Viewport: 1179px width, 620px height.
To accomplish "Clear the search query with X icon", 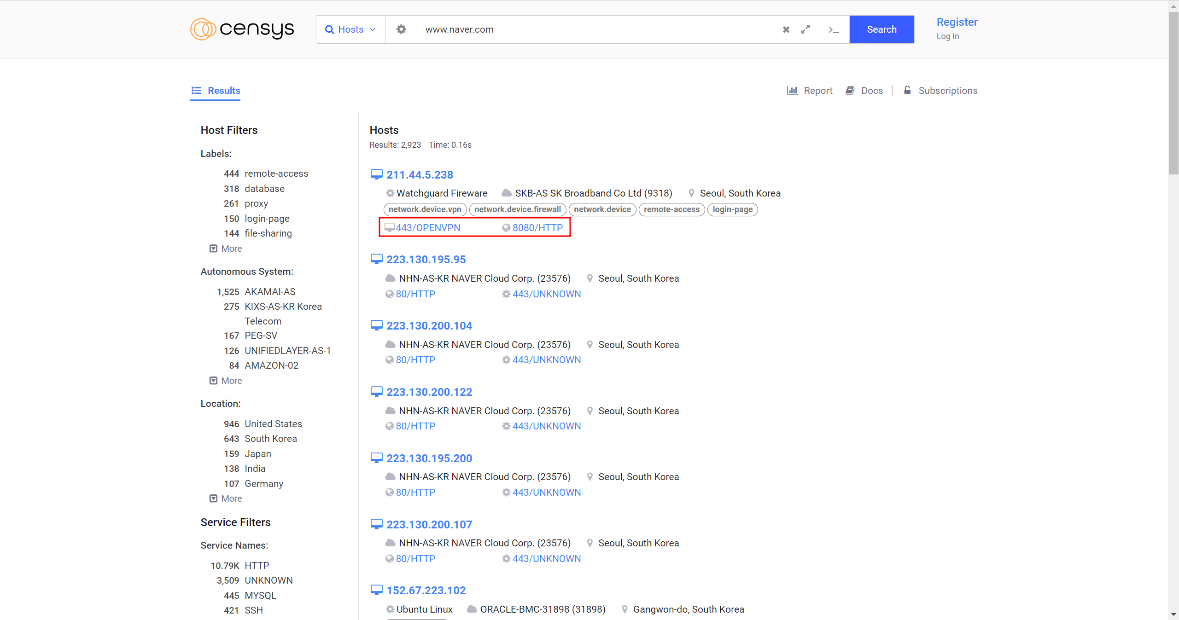I will click(x=786, y=29).
